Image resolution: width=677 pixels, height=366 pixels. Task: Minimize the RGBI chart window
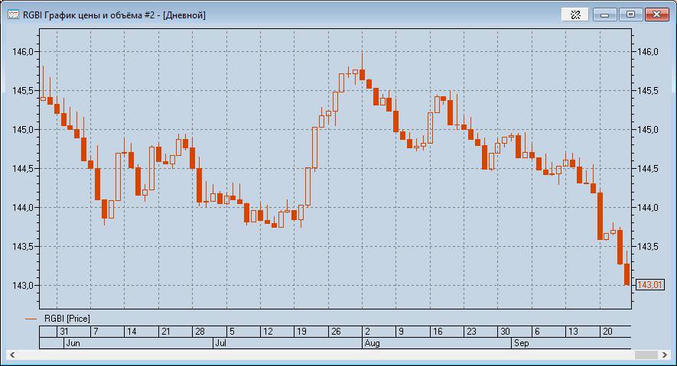605,15
